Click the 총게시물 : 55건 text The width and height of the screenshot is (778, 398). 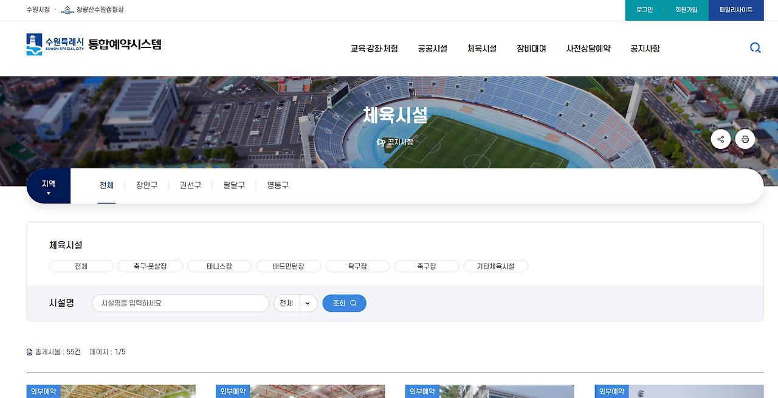click(58, 352)
